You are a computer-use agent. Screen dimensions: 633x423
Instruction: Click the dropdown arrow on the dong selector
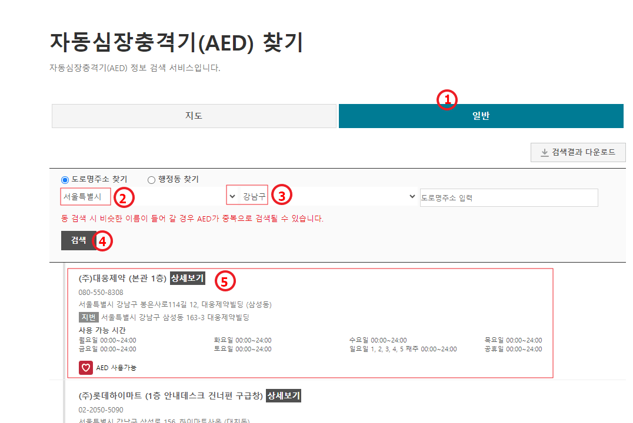click(411, 197)
